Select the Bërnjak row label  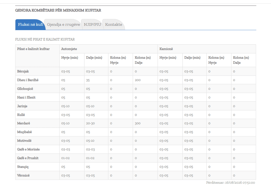pyautogui.click(x=23, y=71)
